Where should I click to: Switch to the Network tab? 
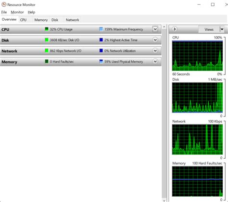coord(73,20)
